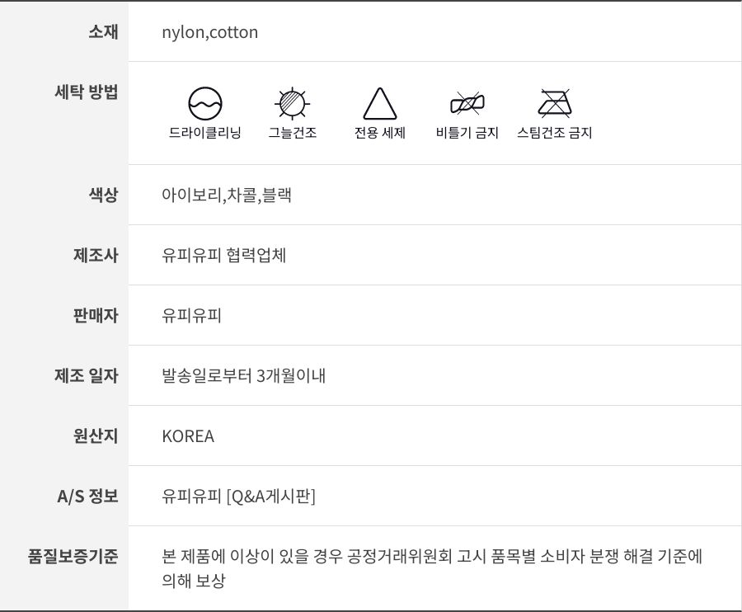The image size is (742, 612).
Task: Click the 비틀기 금지 caption text
Action: tap(467, 133)
